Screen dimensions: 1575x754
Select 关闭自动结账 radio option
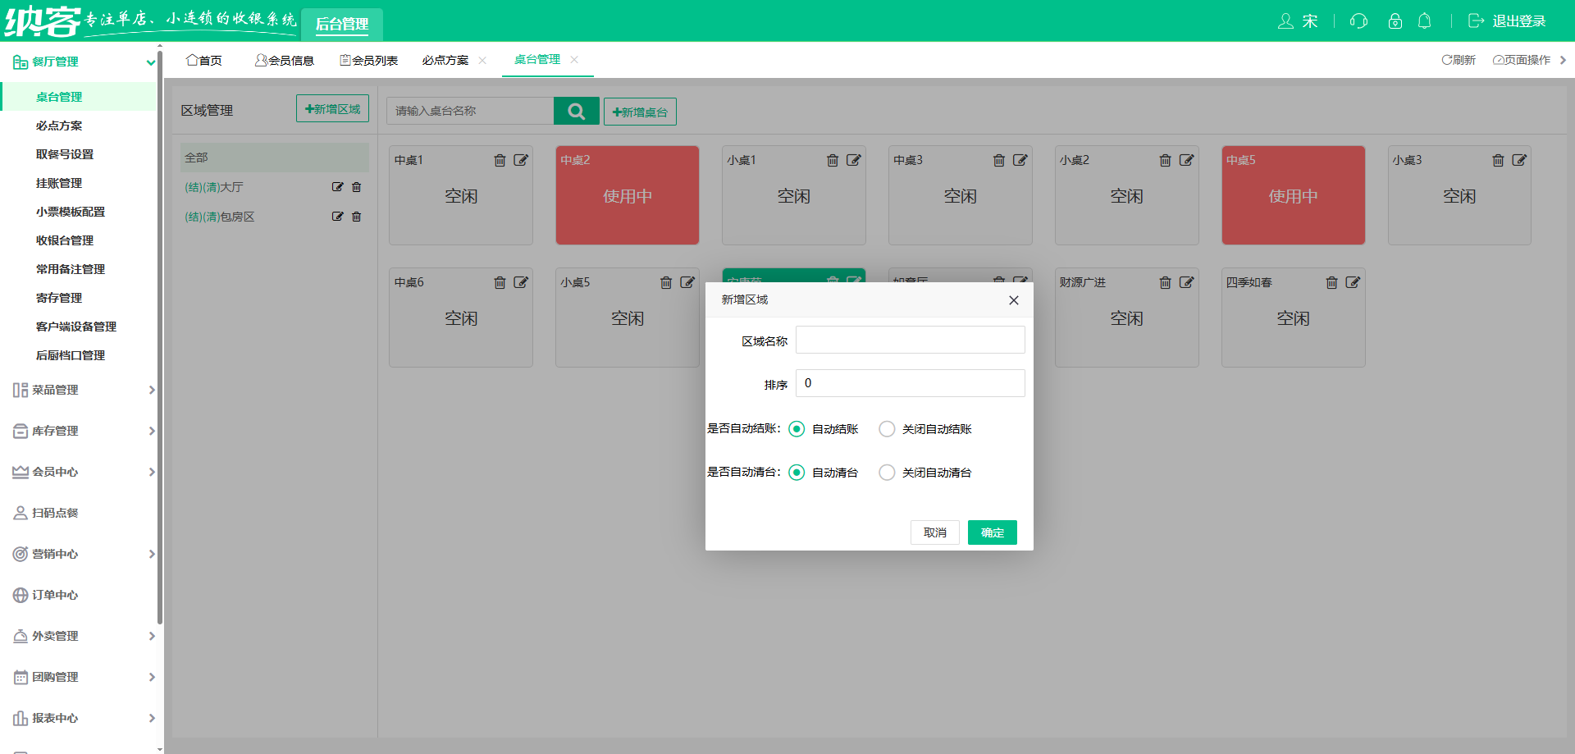click(x=887, y=429)
